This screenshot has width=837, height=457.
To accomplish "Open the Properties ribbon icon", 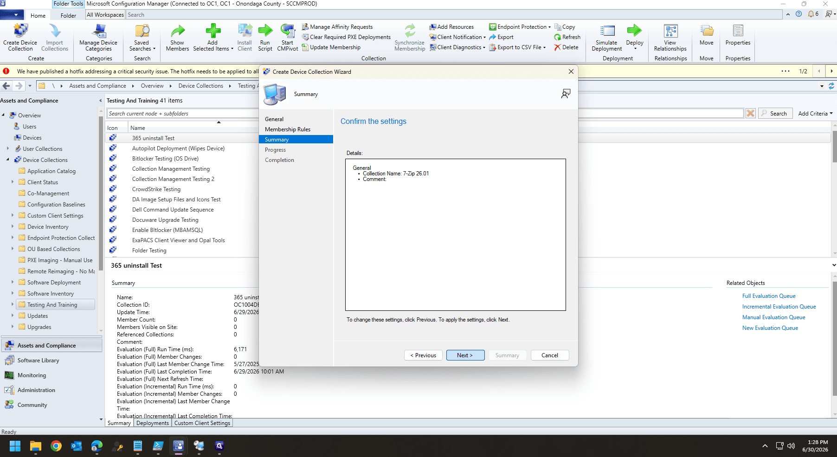I will point(738,35).
